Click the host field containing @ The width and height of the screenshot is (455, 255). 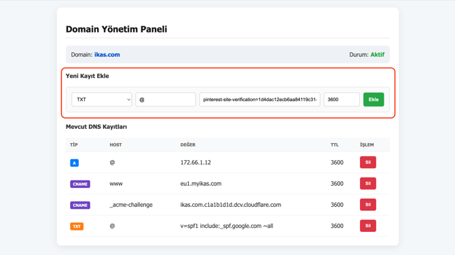point(166,100)
